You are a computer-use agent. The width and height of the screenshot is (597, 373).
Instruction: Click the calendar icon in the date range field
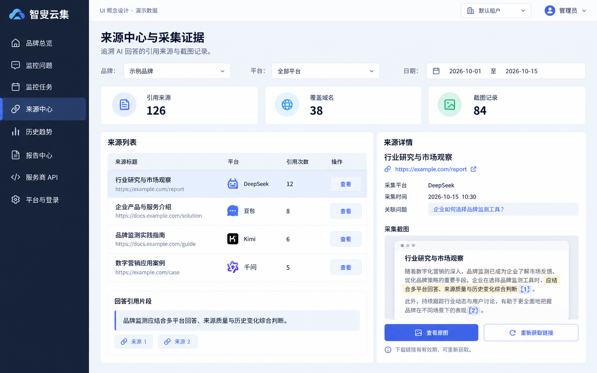(x=436, y=71)
